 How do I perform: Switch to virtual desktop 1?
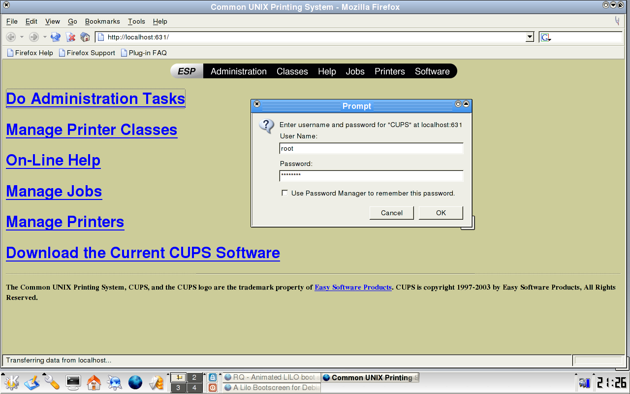click(x=178, y=378)
